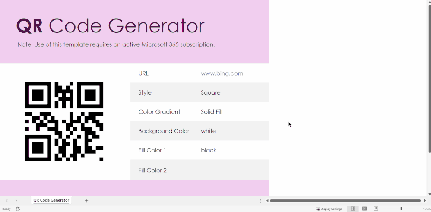Zoom out with minus button

[x=384, y=209]
